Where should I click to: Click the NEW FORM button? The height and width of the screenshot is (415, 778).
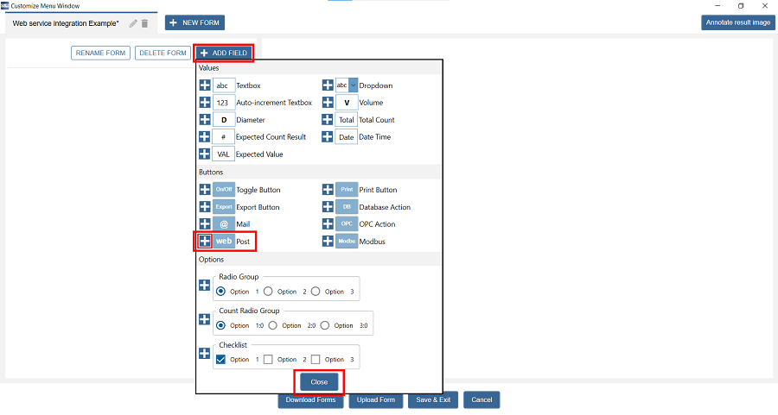tap(194, 22)
